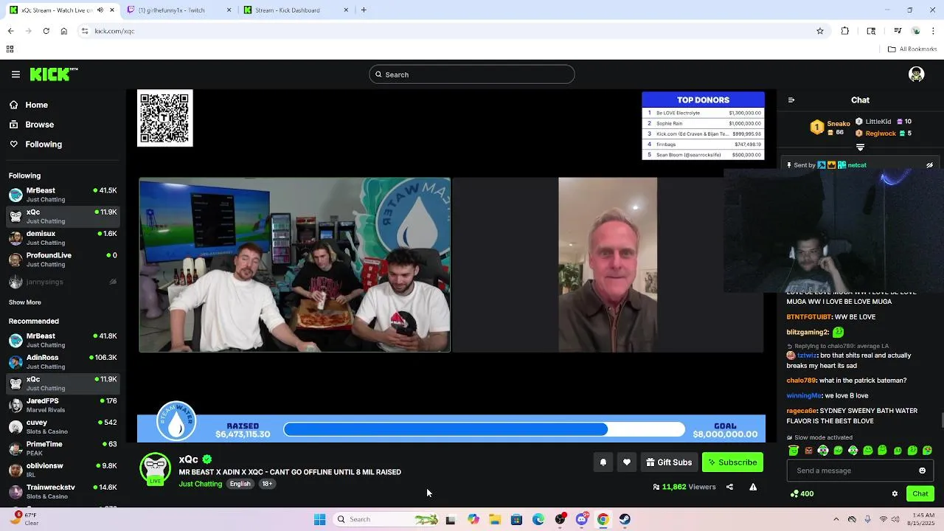Hide the pinned message from netcat
Viewport: 944px width, 531px height.
pos(929,165)
